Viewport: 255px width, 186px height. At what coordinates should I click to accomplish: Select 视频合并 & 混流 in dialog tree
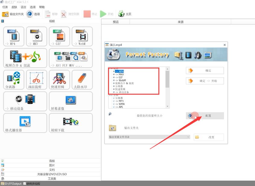[x=124, y=83]
